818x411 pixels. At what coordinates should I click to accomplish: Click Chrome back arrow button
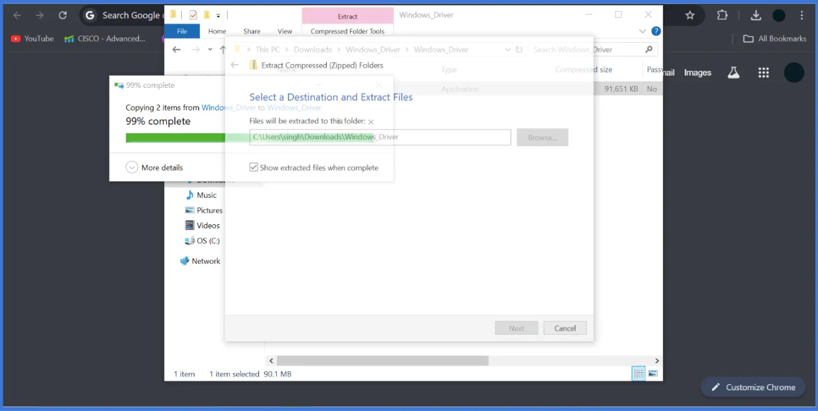17,15
